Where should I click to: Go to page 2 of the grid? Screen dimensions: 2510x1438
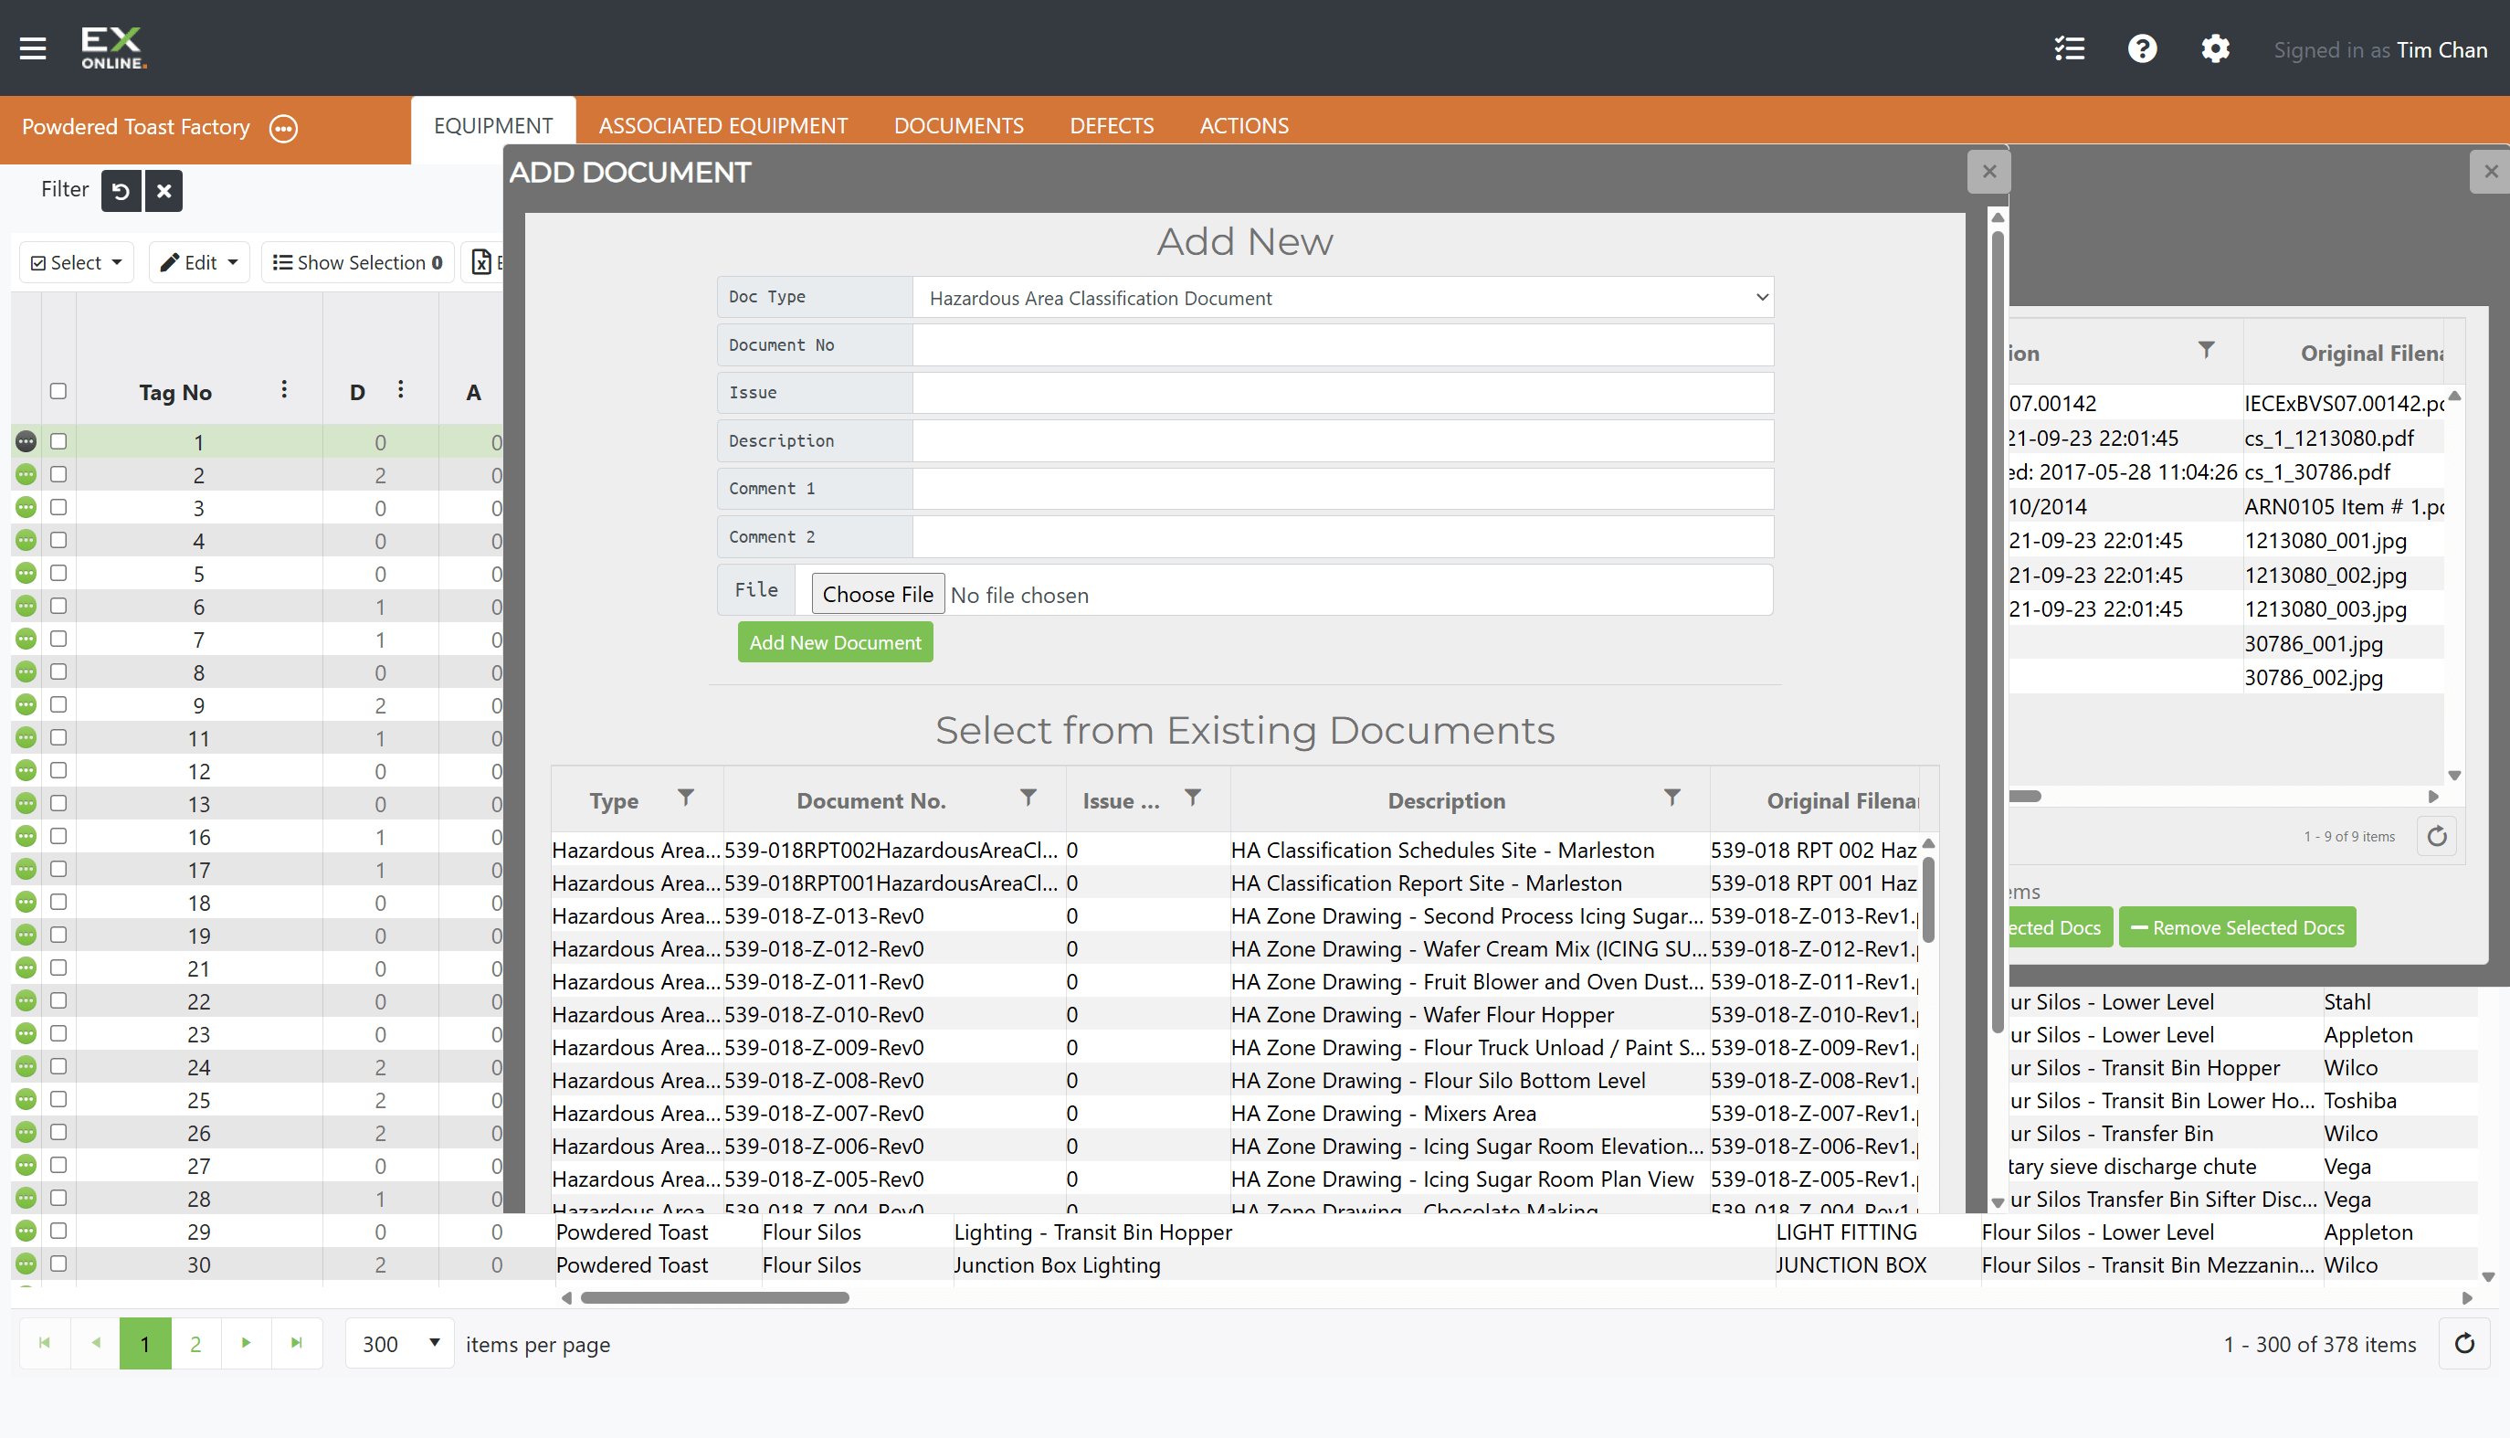(195, 1343)
